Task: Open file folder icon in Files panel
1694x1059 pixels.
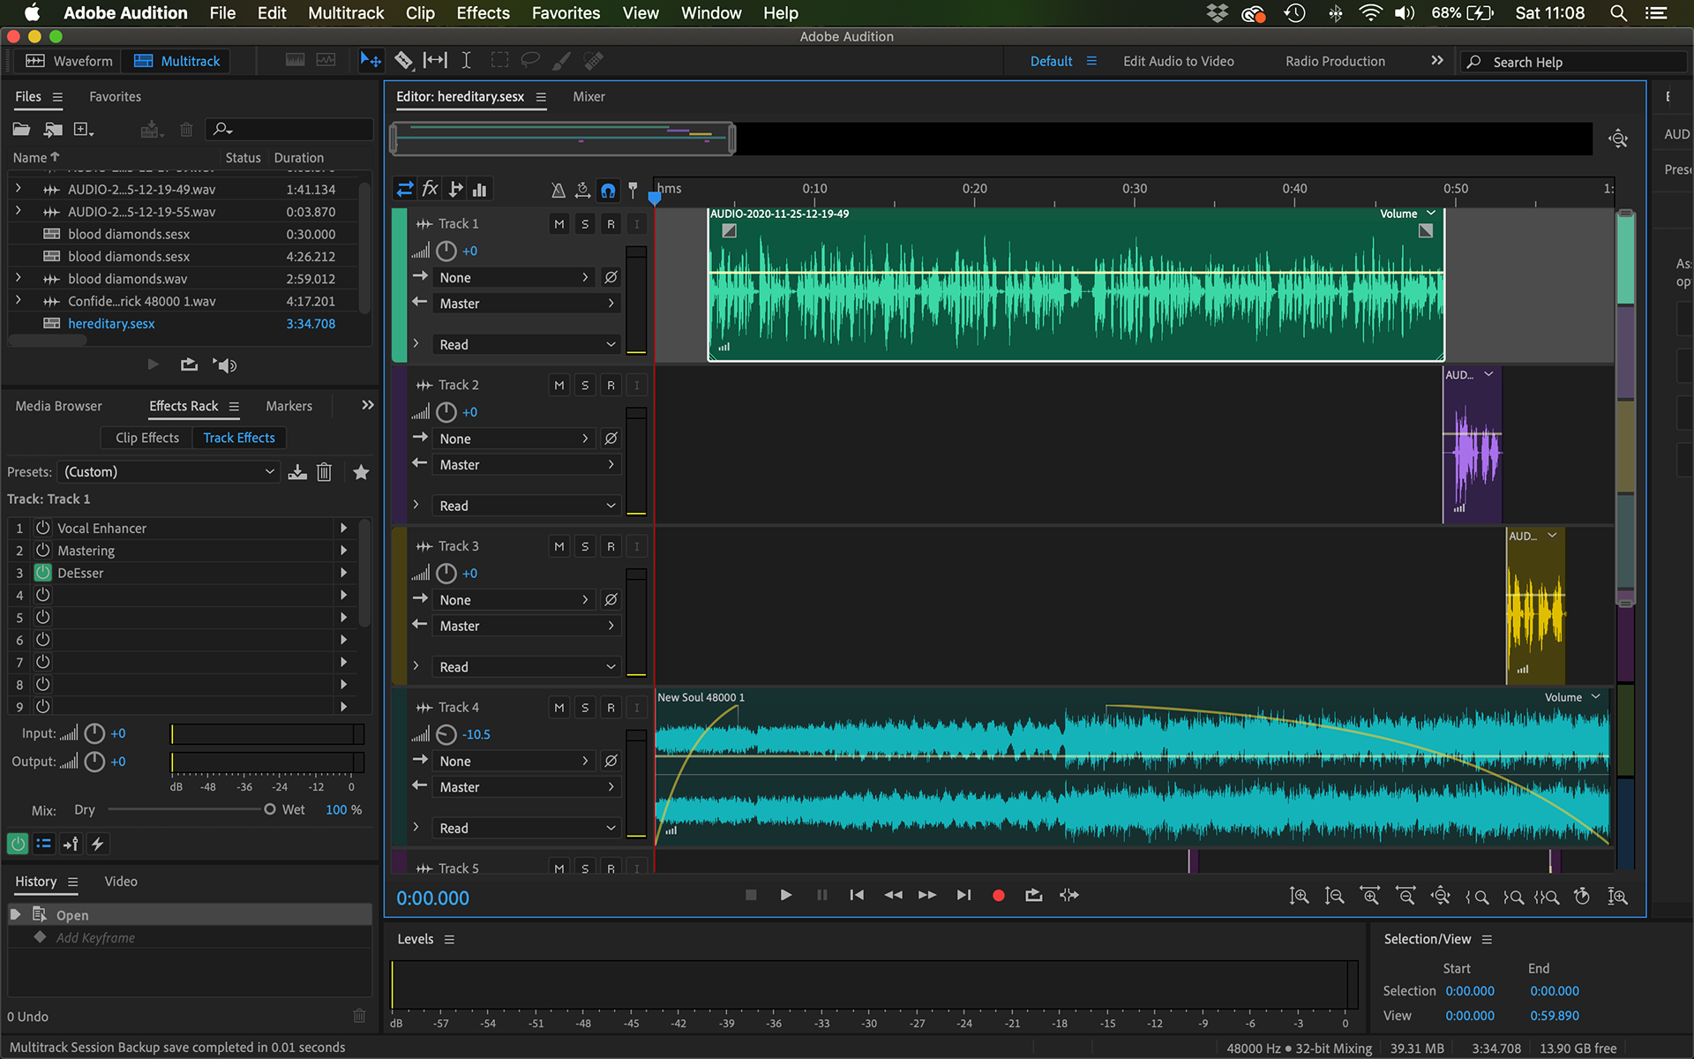Action: coord(21,130)
